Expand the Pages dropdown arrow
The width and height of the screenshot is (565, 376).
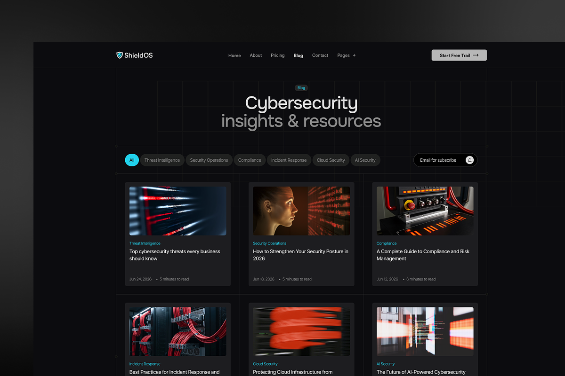coord(354,55)
